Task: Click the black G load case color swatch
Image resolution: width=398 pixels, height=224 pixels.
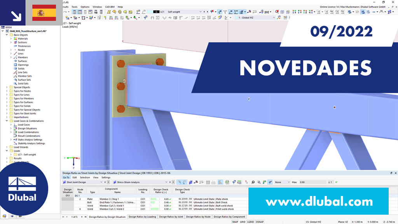Action: [156, 12]
